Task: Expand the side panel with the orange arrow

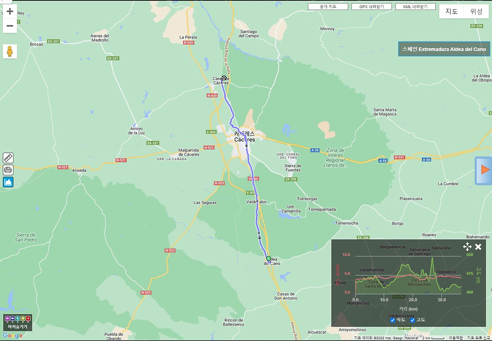Action: coord(485,170)
